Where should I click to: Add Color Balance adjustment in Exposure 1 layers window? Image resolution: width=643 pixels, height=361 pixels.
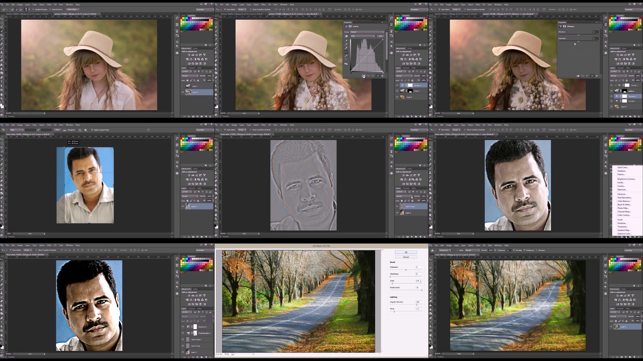coord(191,300)
